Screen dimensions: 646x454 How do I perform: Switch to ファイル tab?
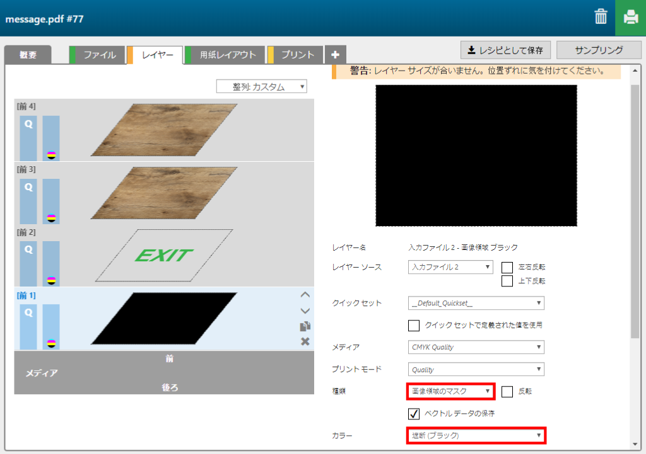[97, 55]
